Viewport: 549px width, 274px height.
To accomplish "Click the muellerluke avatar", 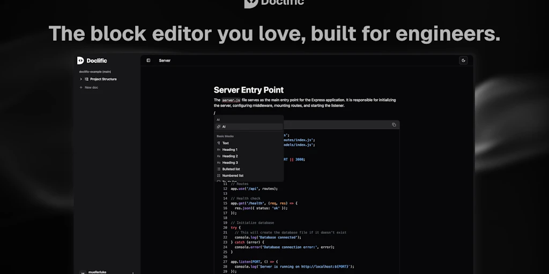I will (83, 272).
